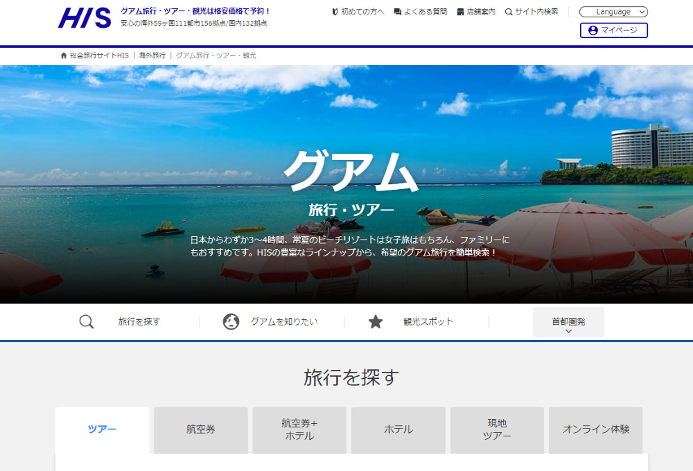Screen dimensions: 693x471
Task: Click the 旅行を探す section heading
Action: point(351,377)
